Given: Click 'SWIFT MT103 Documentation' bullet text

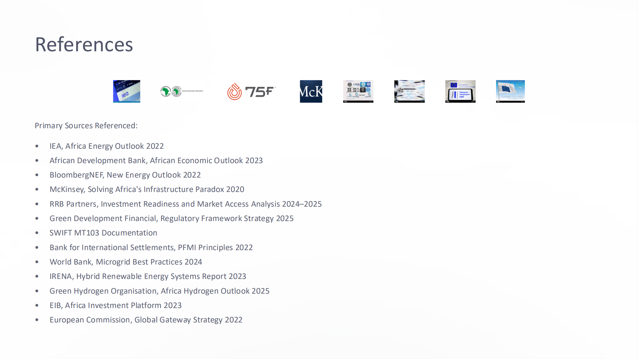Looking at the screenshot, I should tap(103, 233).
